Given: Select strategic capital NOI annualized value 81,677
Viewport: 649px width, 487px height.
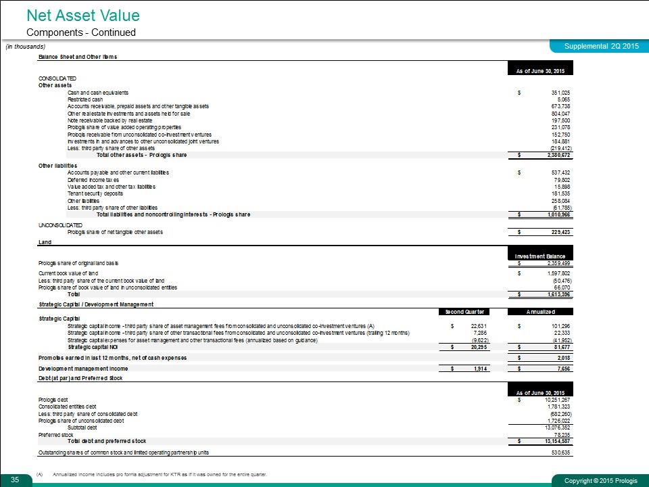Looking at the screenshot, I should point(562,348).
